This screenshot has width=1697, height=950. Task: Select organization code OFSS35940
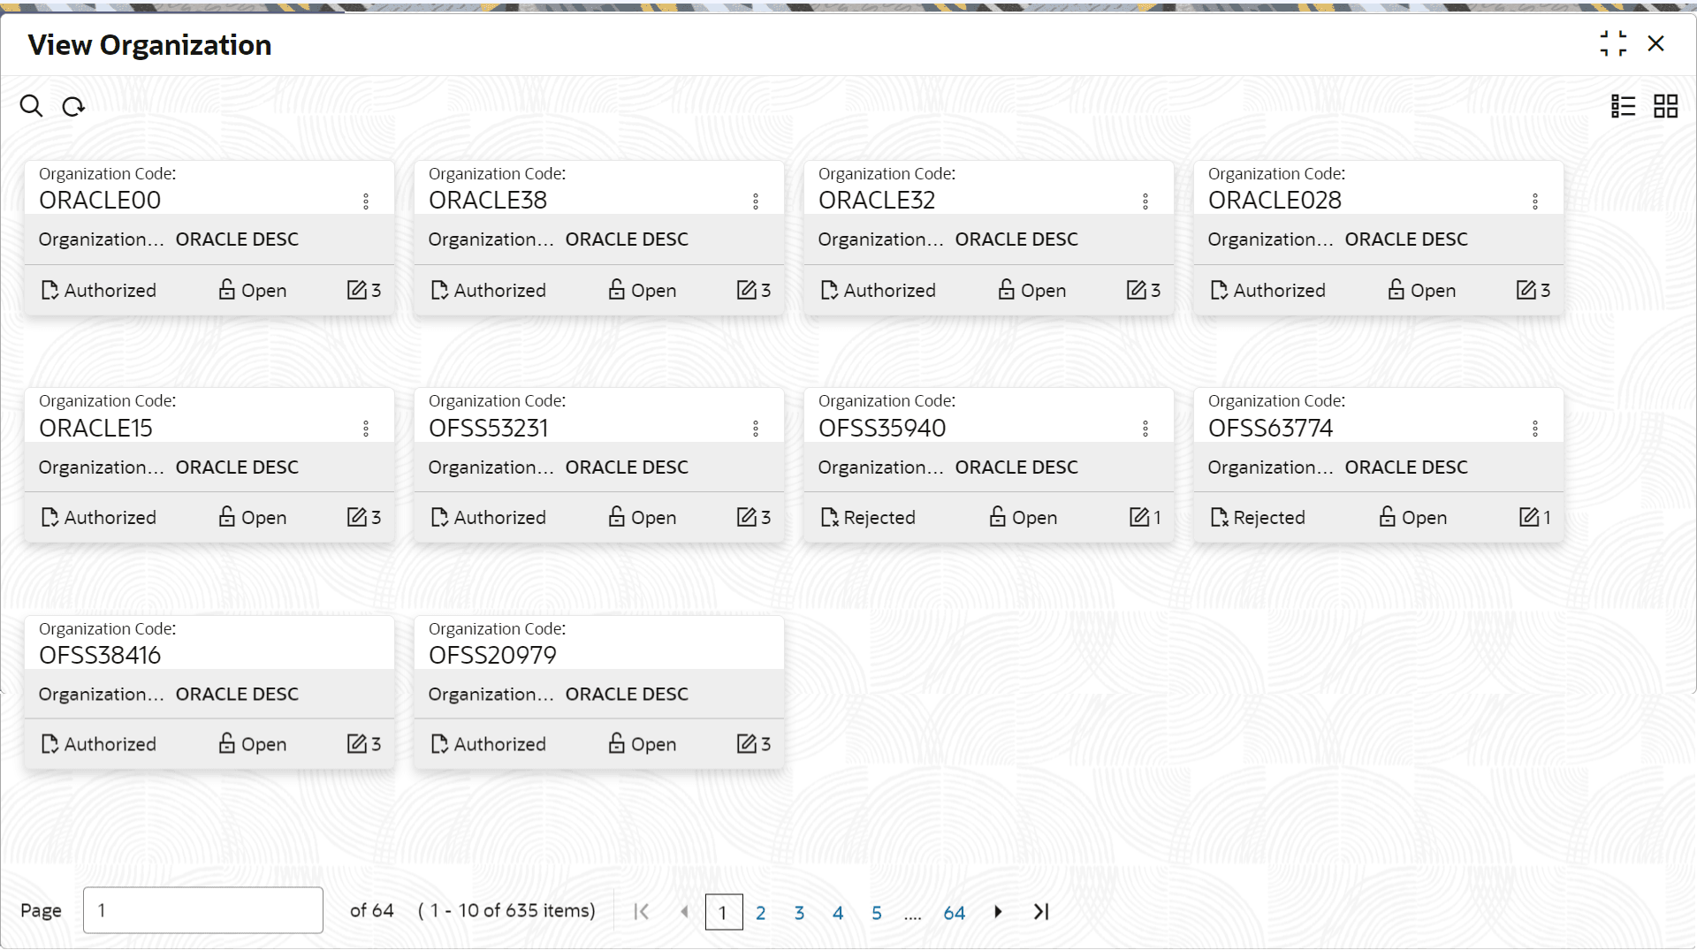(882, 428)
